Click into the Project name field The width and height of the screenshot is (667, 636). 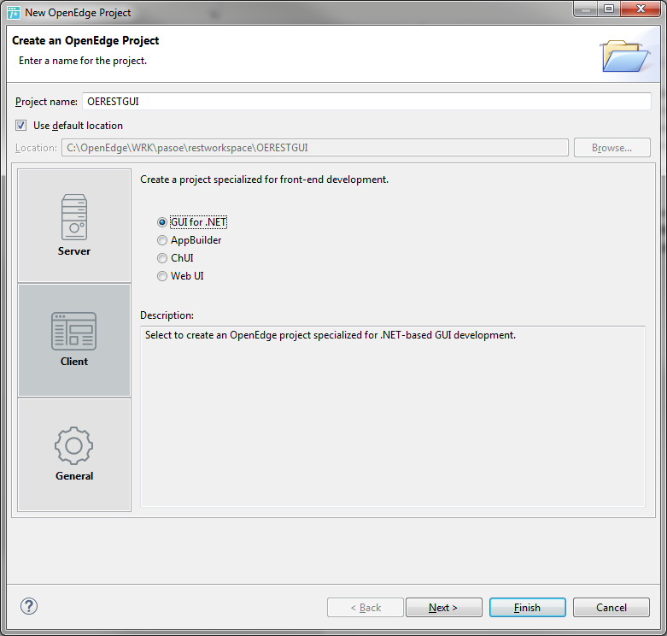tap(366, 102)
